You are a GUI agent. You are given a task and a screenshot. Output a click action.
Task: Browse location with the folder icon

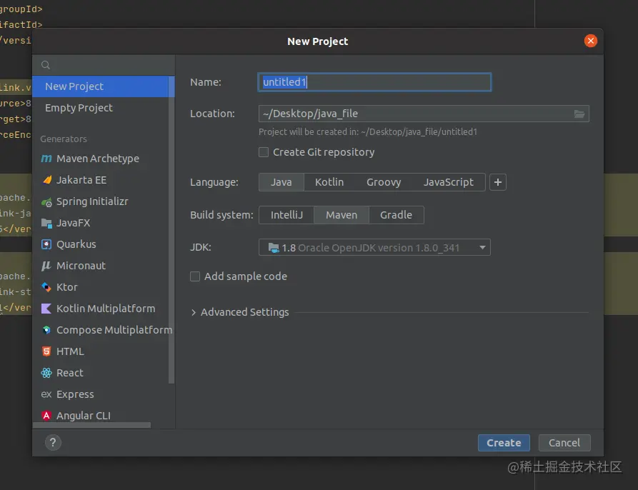pyautogui.click(x=579, y=114)
